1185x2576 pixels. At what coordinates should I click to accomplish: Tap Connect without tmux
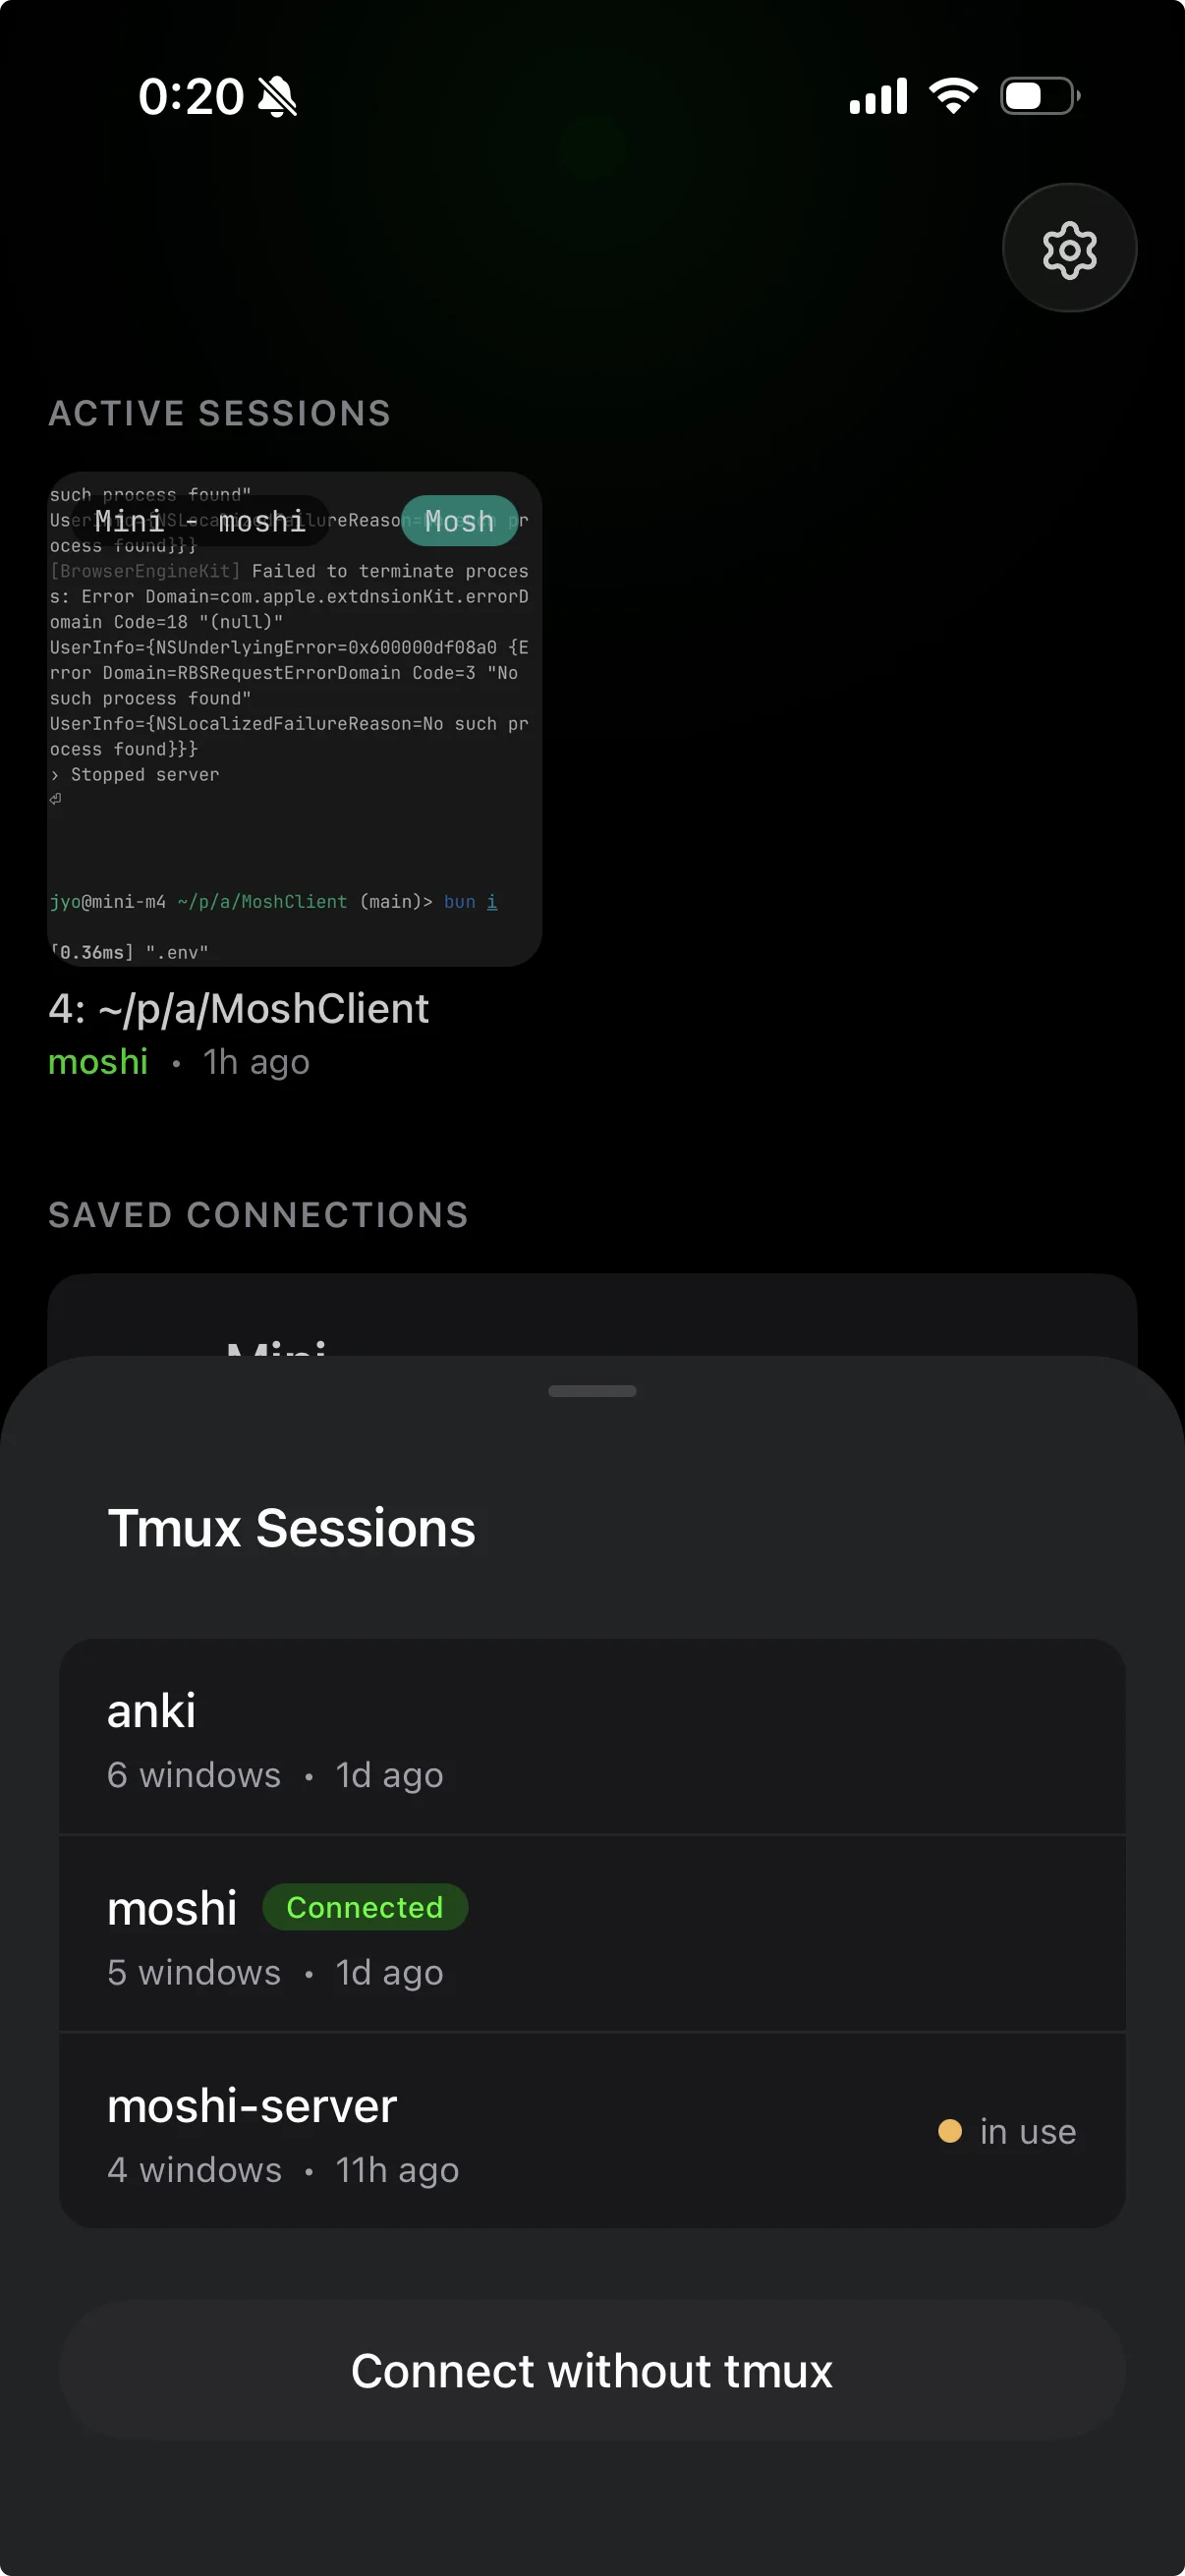coord(592,2371)
